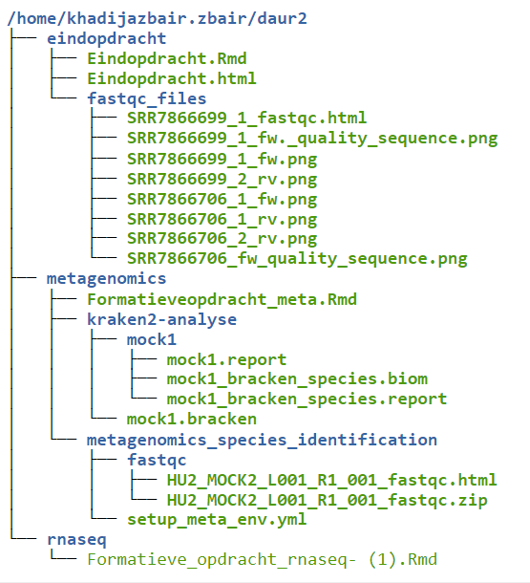Open Eindopdracht.html file
This screenshot has height=583, width=530.
click(x=172, y=78)
